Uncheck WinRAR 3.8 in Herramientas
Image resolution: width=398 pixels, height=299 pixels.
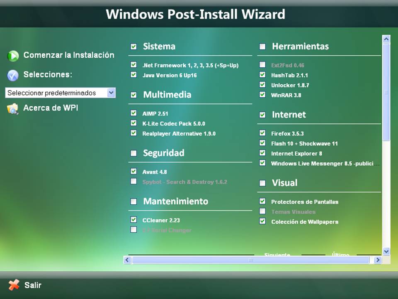click(262, 95)
